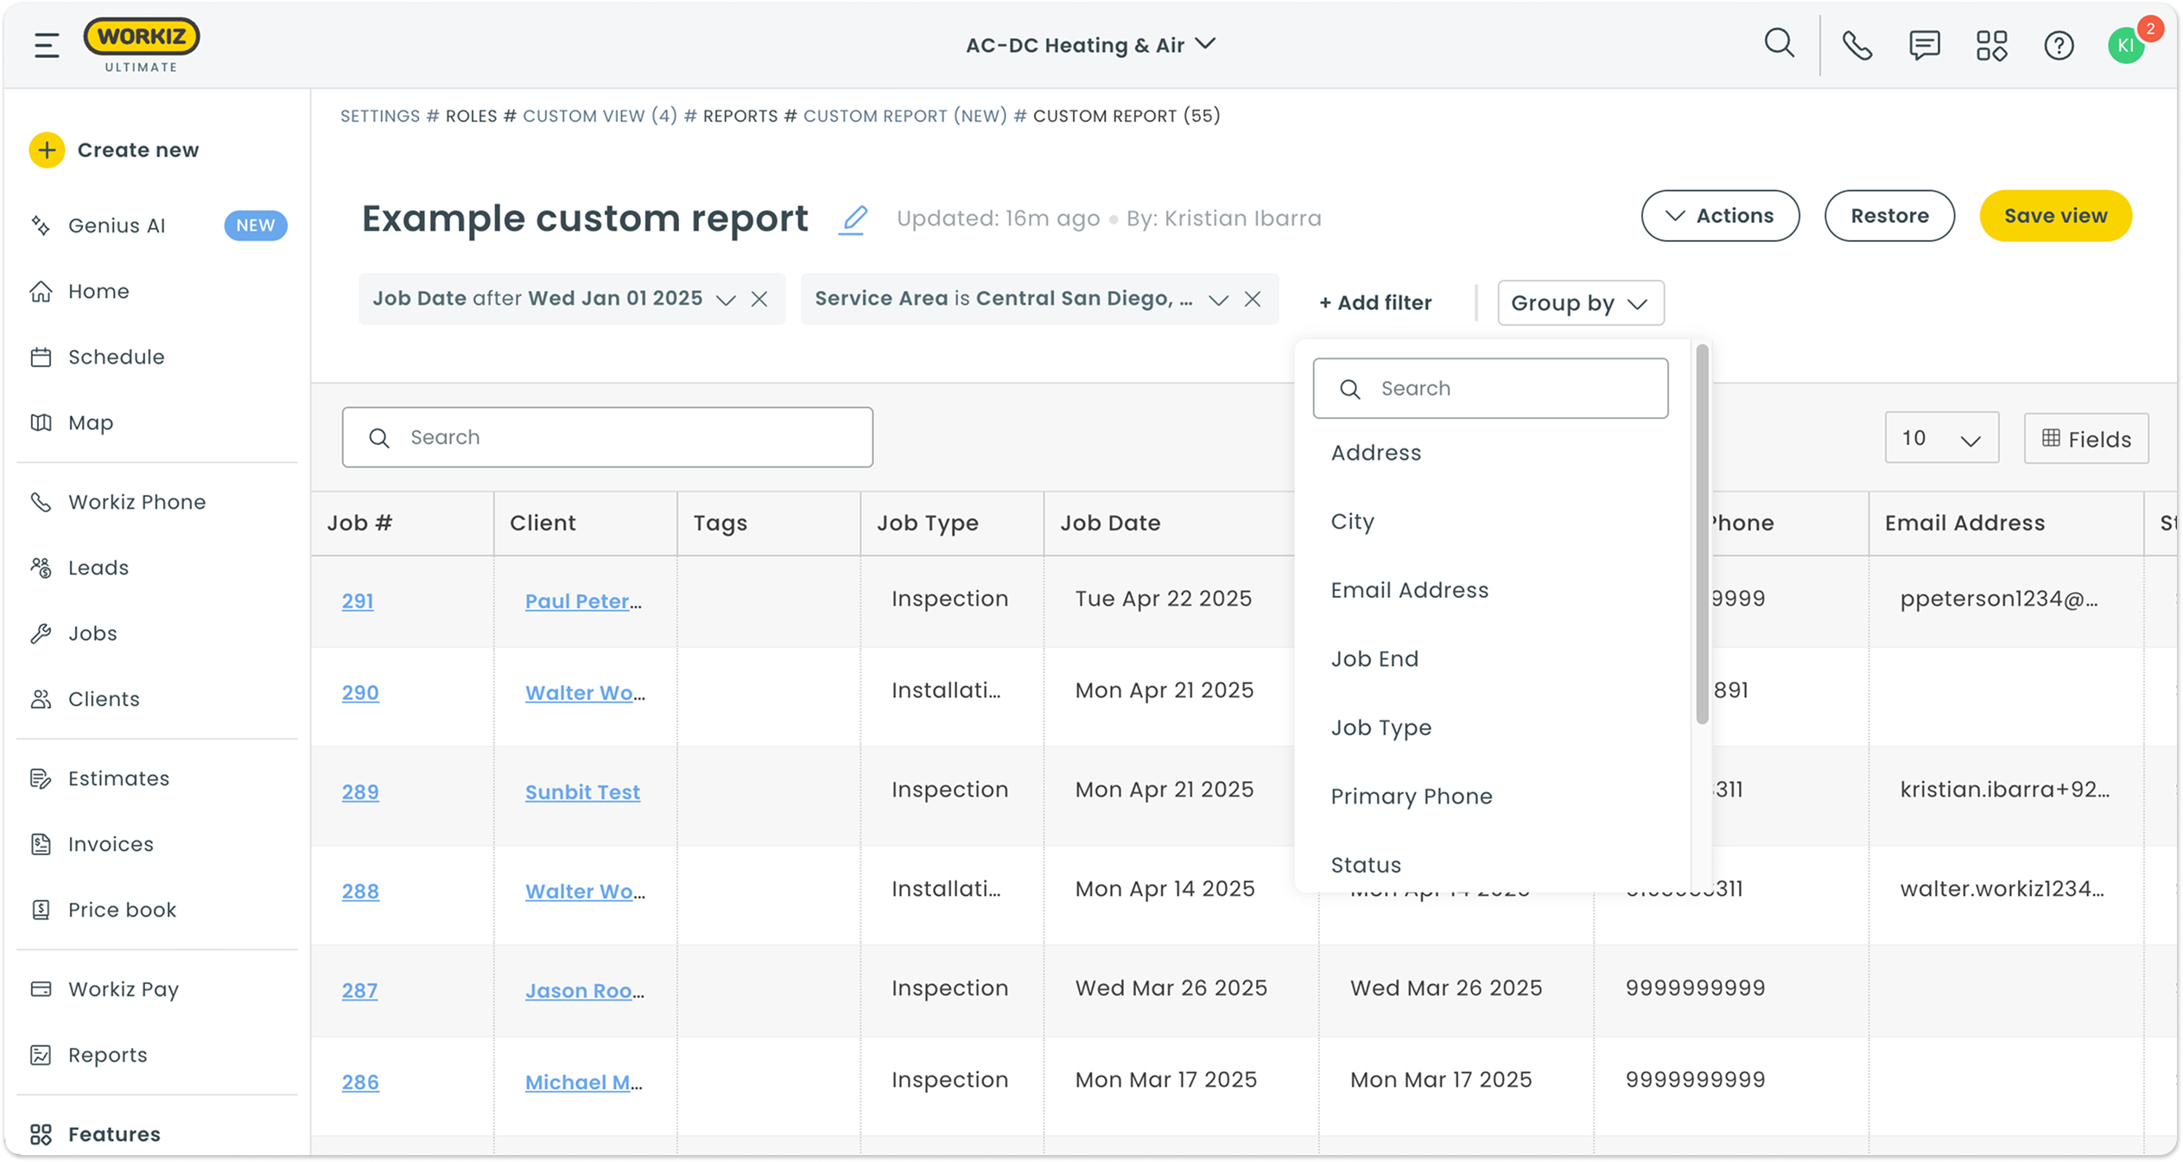Open client Sunbit Test link
The width and height of the screenshot is (2183, 1162).
pyautogui.click(x=582, y=792)
